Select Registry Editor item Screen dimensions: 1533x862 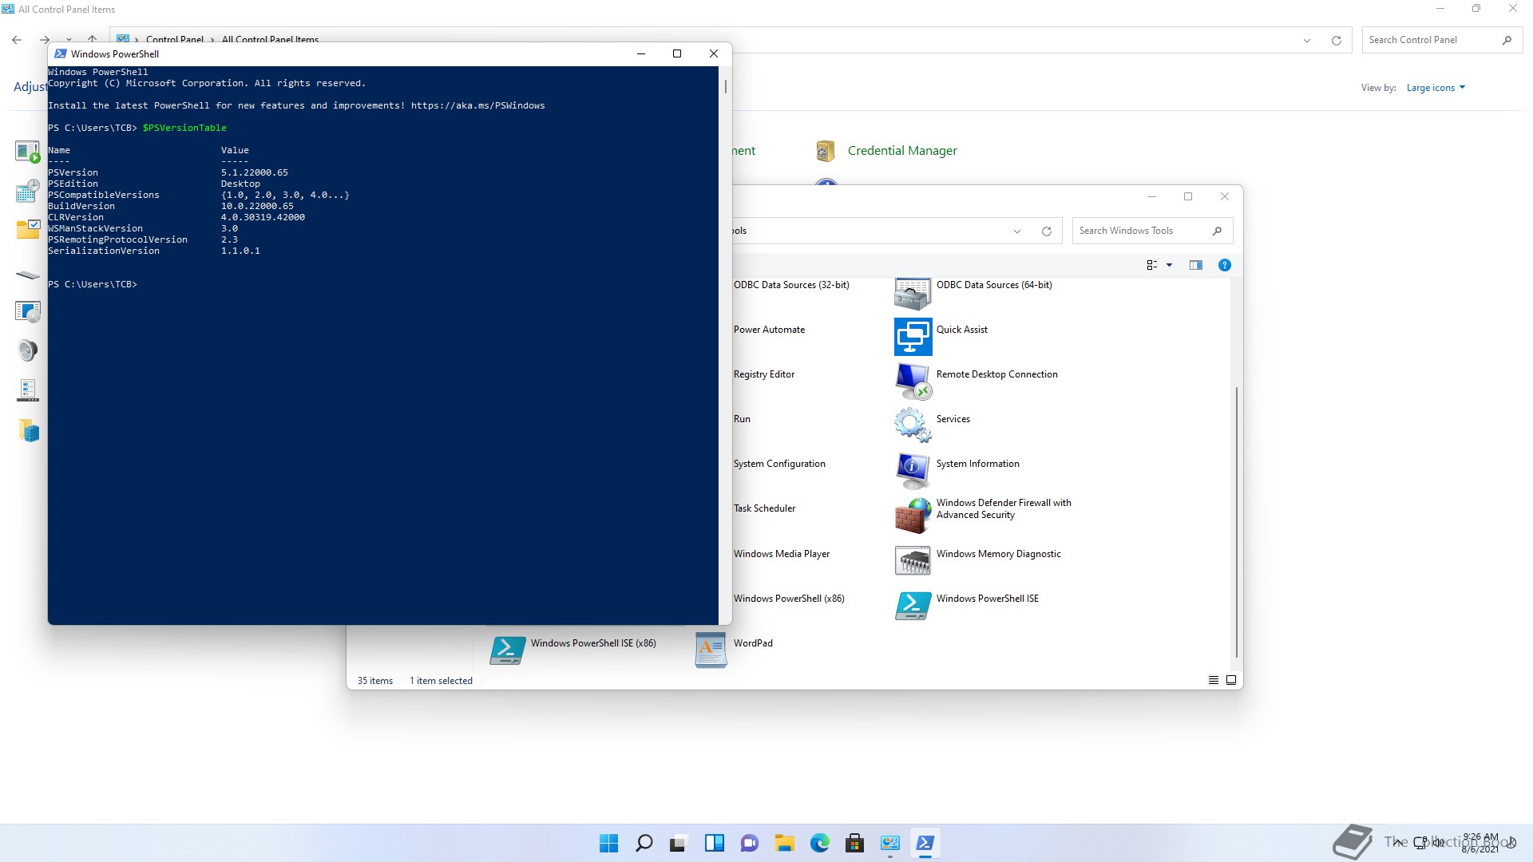[764, 374]
